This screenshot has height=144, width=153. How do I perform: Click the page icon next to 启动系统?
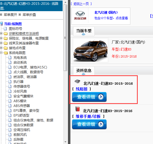point(10,62)
